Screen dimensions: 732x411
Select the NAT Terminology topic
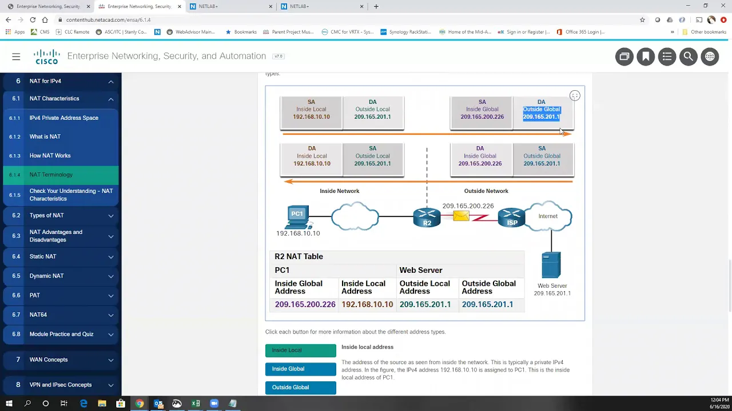(x=61, y=175)
